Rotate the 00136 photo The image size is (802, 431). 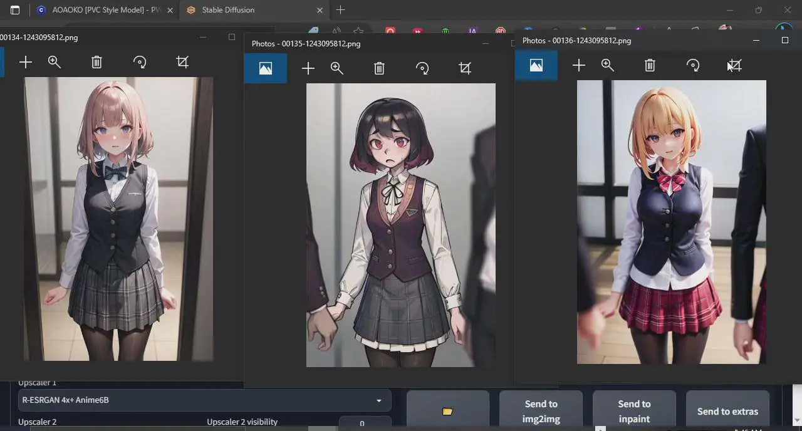click(x=692, y=65)
